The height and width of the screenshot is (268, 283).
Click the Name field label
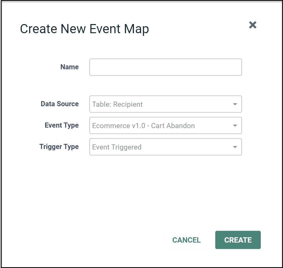[x=70, y=67]
